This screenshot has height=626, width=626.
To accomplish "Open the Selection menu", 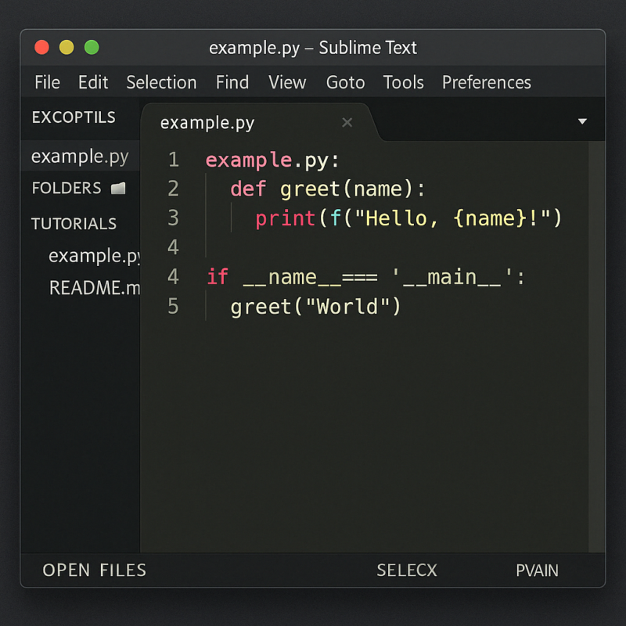I will [x=161, y=82].
